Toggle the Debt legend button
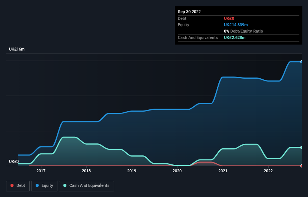This screenshot has height=197, width=308. (x=18, y=186)
